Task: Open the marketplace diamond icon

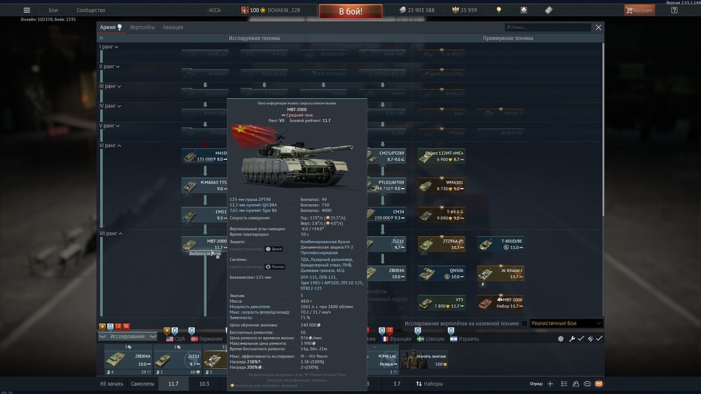Action: 524,10
